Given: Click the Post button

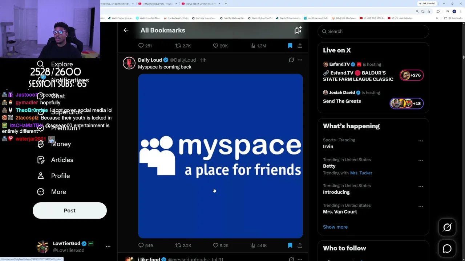Looking at the screenshot, I should pos(70,211).
